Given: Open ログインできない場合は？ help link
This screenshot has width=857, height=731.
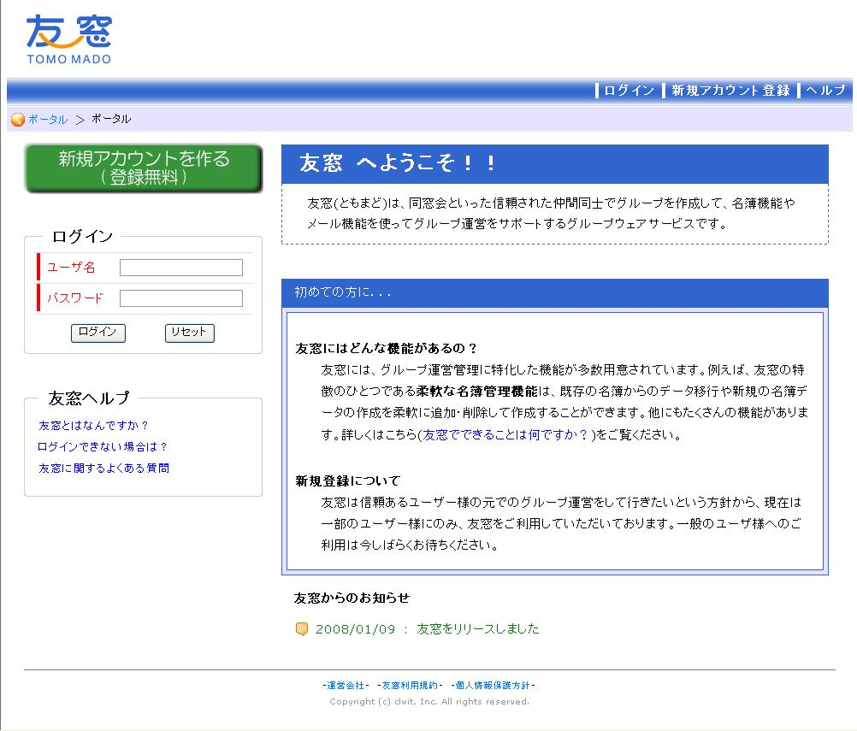Looking at the screenshot, I should click(102, 446).
